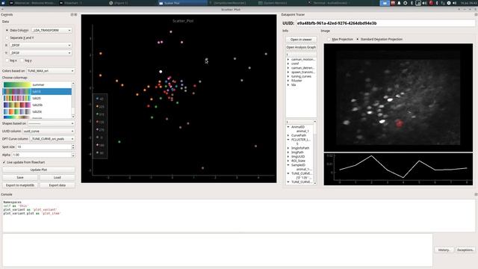Float the Controls dock panel
Viewport: 478px width, 269px height.
pyautogui.click(x=72, y=15)
